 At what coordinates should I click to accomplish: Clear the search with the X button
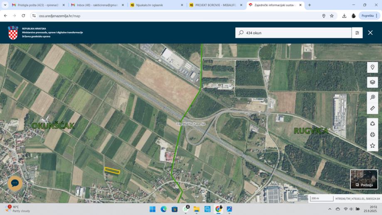pos(370,33)
